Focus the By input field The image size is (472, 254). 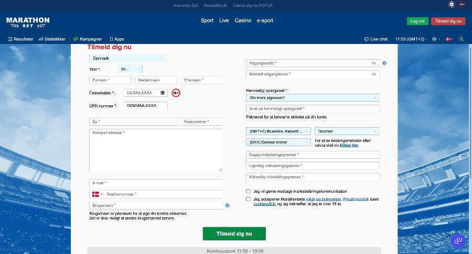[x=133, y=122]
